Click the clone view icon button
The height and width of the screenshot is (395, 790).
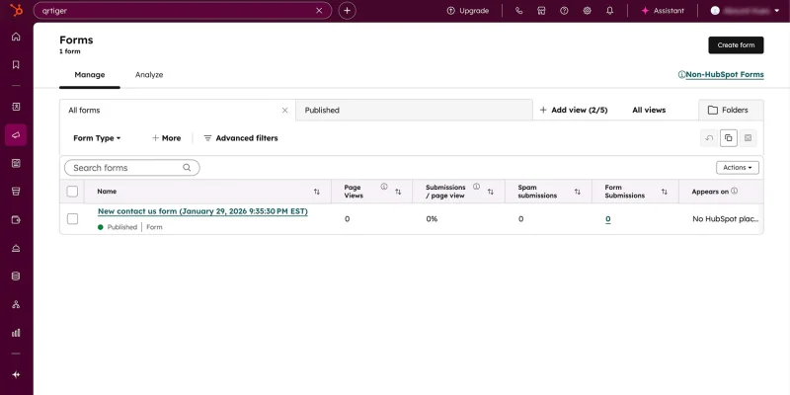[x=728, y=138]
